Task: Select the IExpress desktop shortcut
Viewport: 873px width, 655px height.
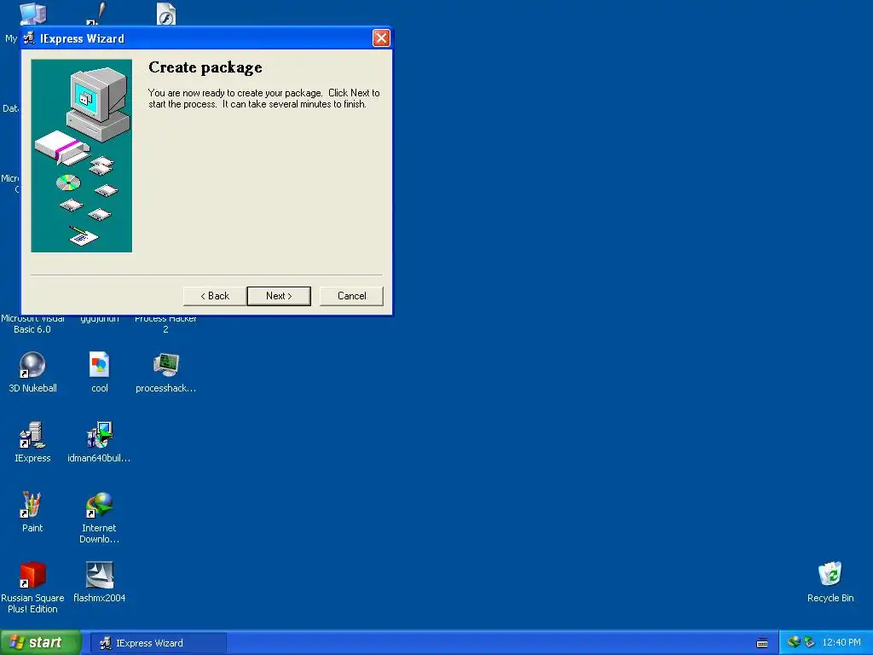Action: 32,443
